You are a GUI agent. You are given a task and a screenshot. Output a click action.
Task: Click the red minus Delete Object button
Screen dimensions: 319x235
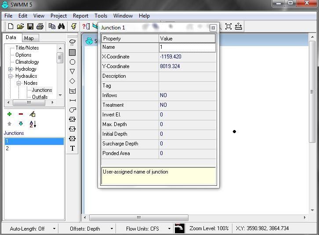(x=21, y=114)
